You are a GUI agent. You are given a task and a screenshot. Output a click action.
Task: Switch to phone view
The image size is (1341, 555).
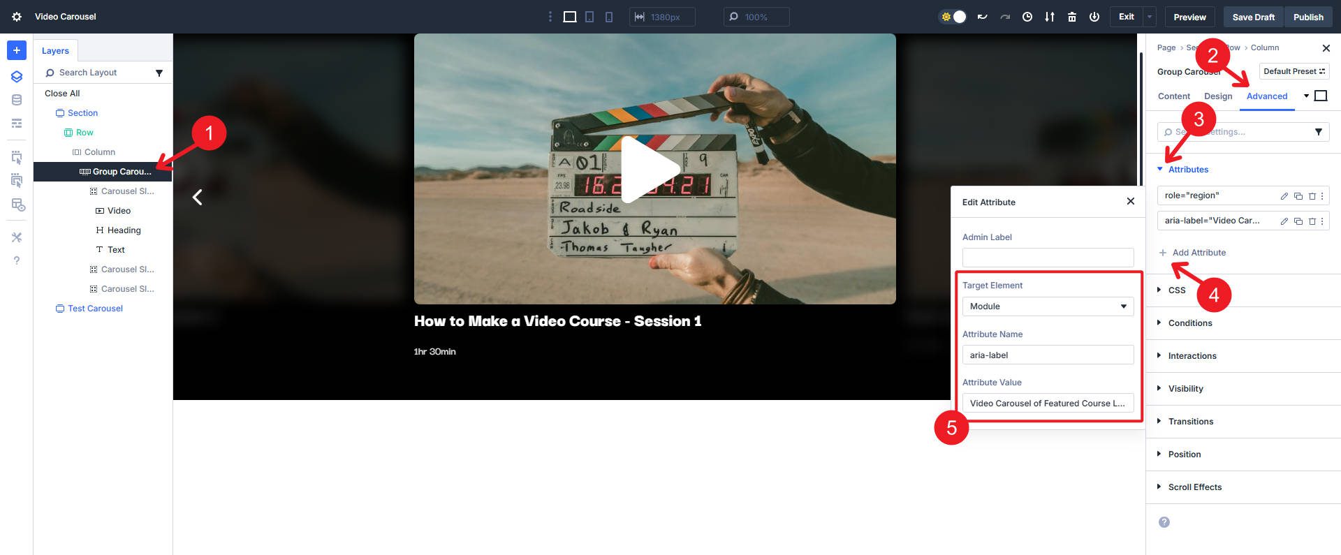[609, 17]
